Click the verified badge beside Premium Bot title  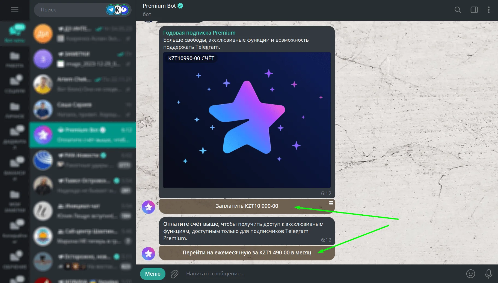coord(180,6)
